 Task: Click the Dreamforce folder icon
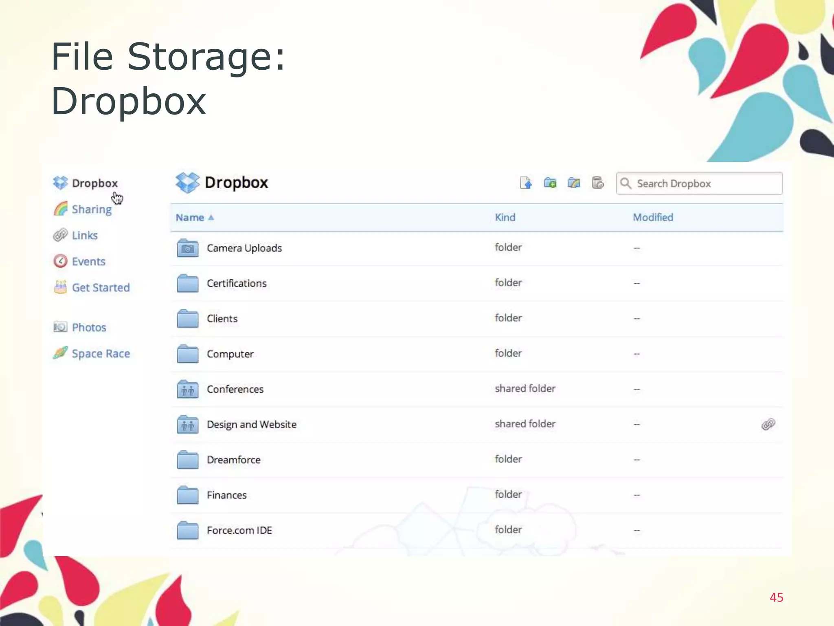pyautogui.click(x=187, y=459)
